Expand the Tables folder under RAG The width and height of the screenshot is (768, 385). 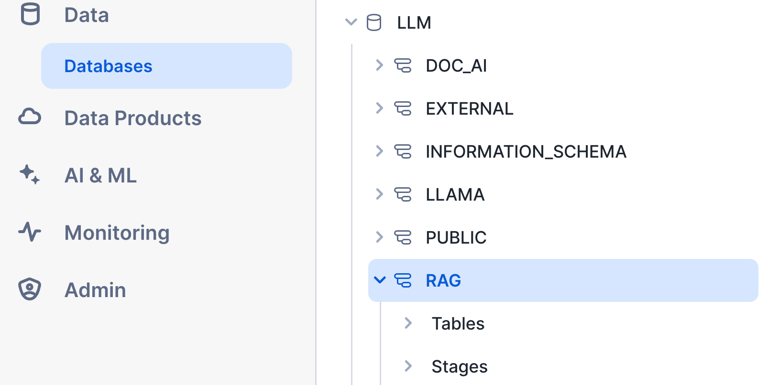pyautogui.click(x=408, y=323)
